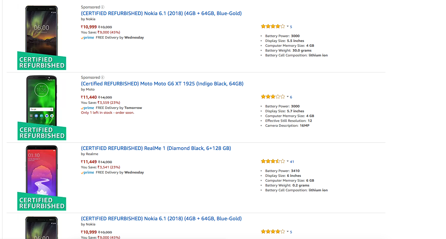Click the star rating on the top Nokia 6.1 listing
Screen dimensions: 446x239
273,27
